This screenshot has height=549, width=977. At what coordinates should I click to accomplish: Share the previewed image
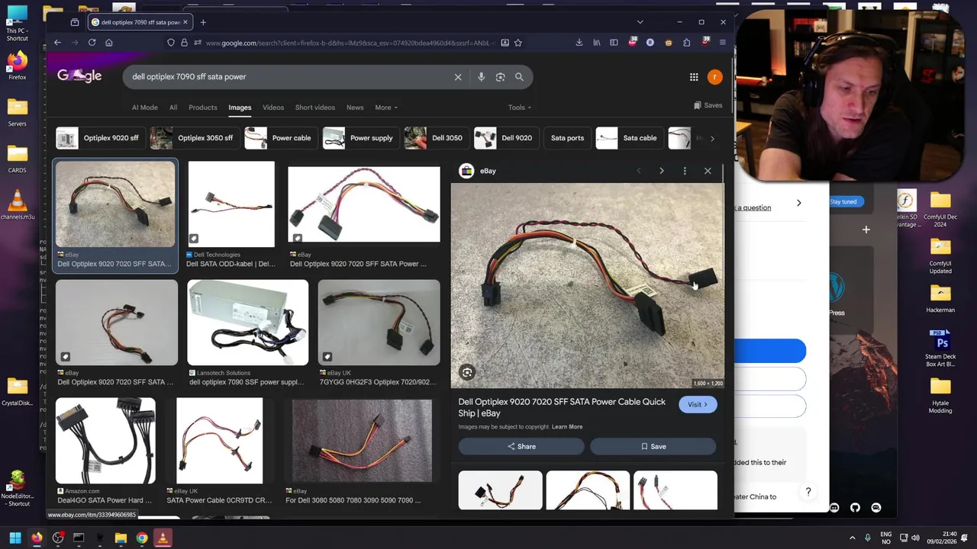click(521, 447)
